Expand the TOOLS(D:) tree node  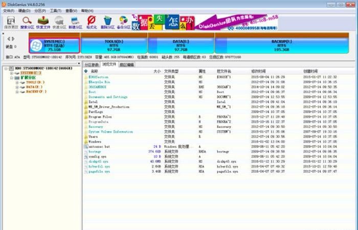point(17,82)
